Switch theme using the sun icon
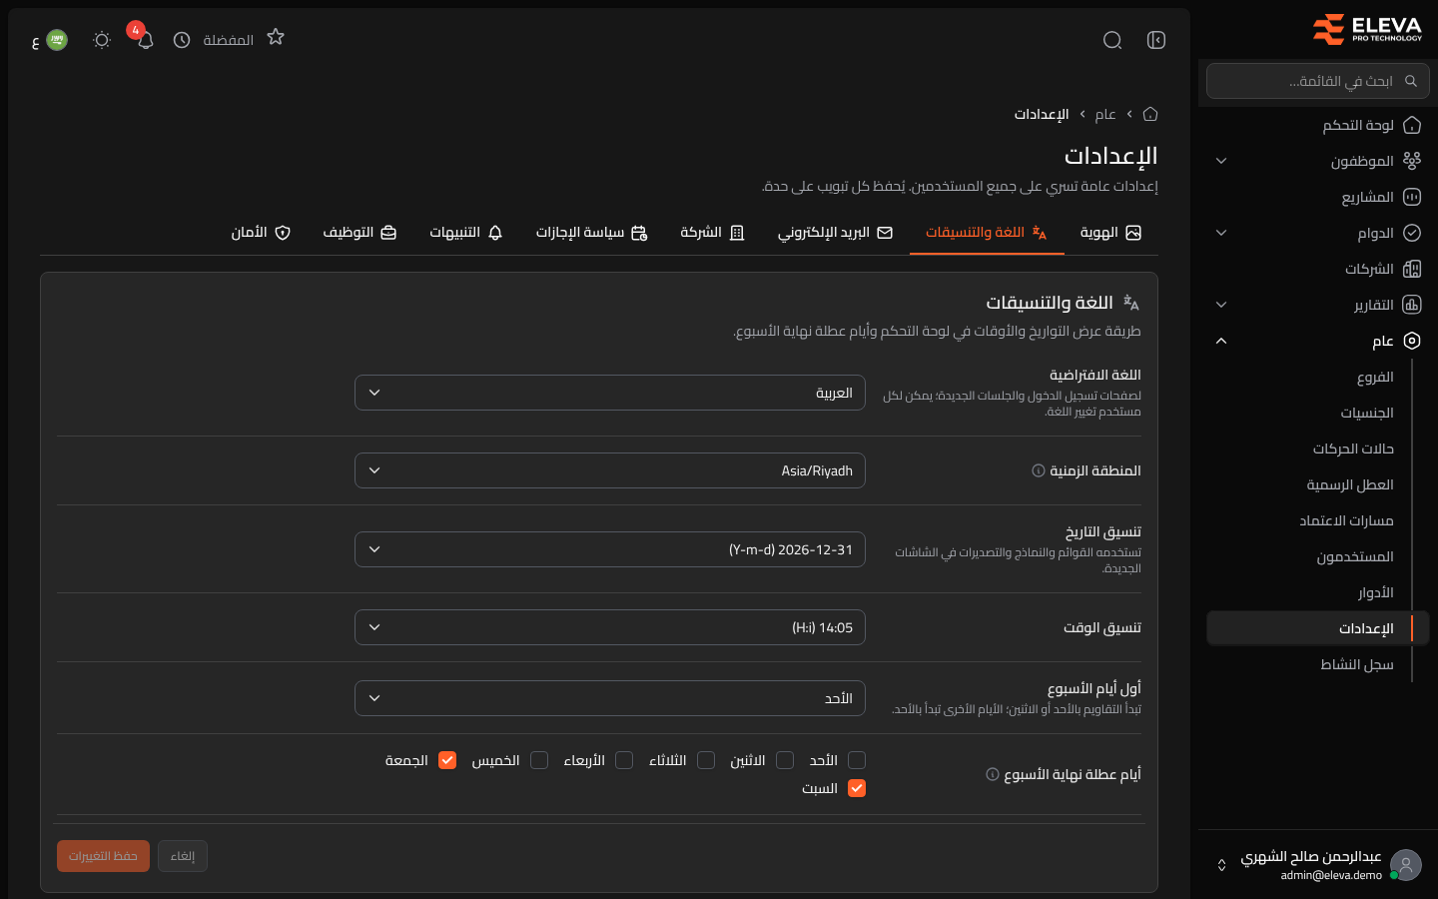 101,40
